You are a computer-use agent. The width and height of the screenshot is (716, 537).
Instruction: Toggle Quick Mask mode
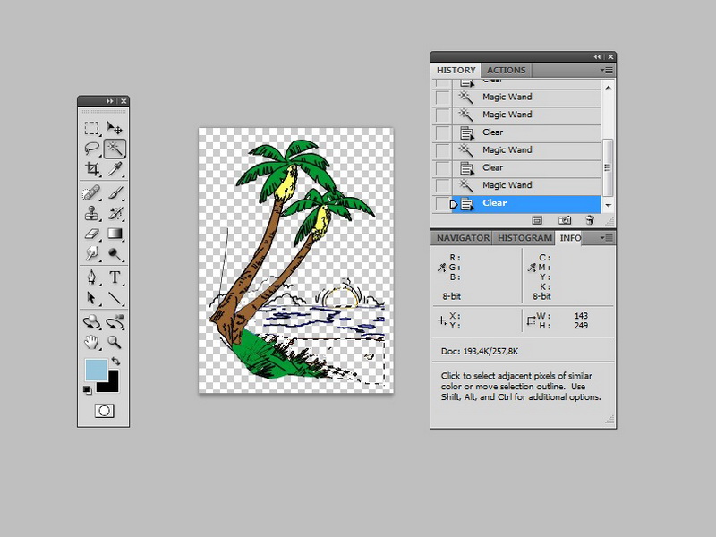click(104, 411)
